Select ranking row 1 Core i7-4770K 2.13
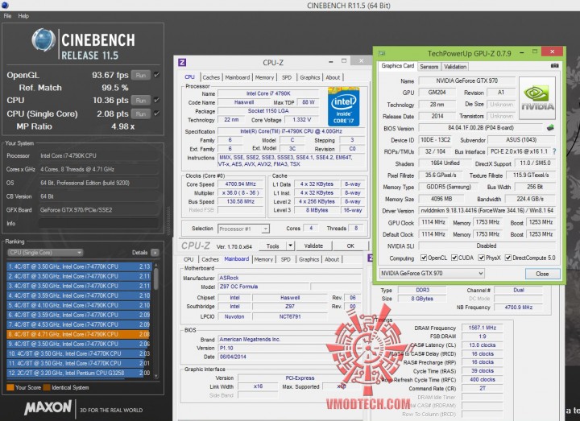Viewport: 580px width, 421px height. [79, 266]
